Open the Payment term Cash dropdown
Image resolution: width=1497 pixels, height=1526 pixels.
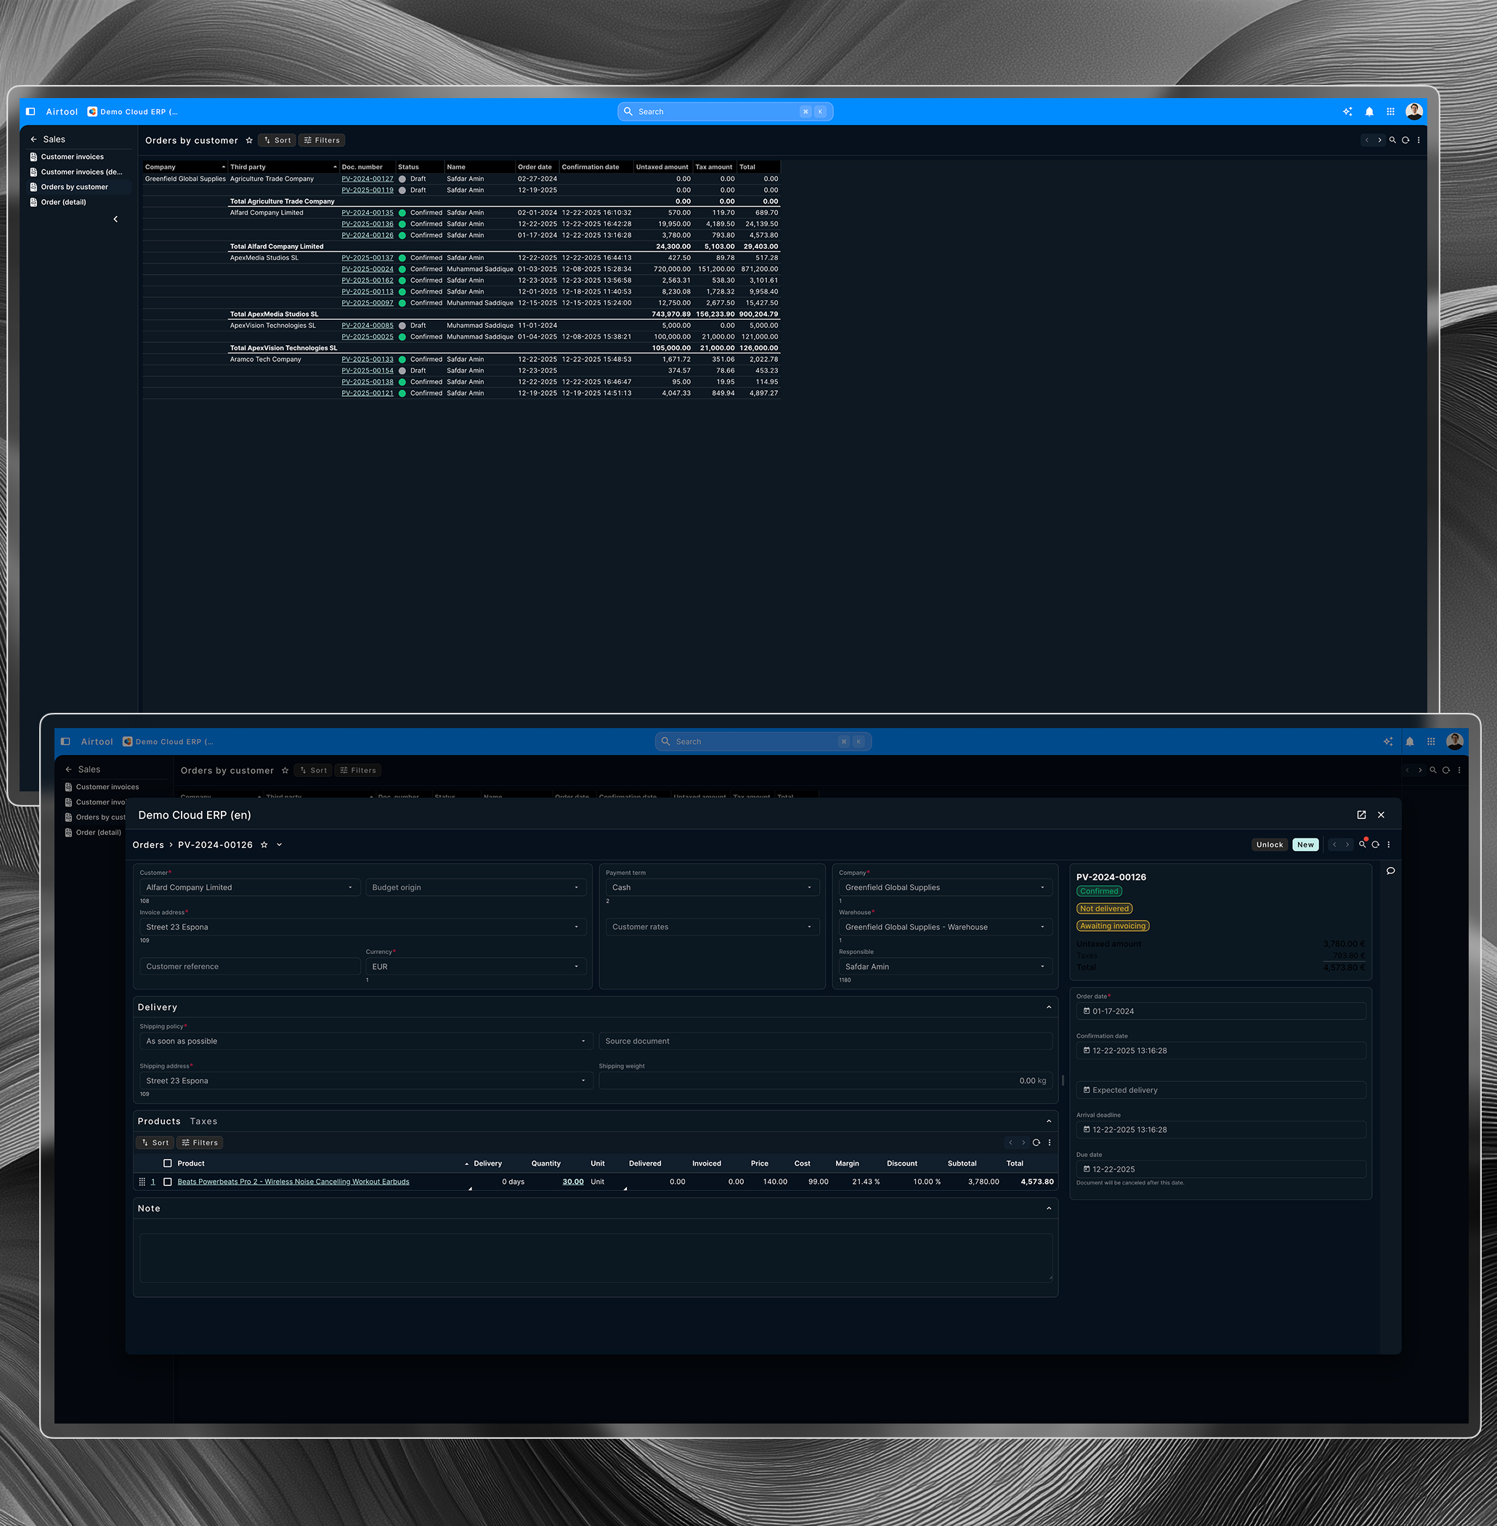(711, 887)
